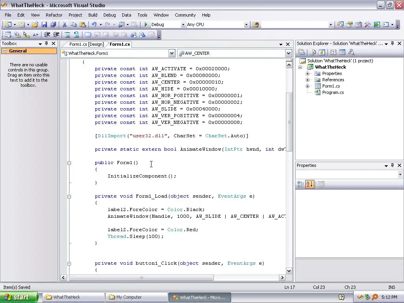This screenshot has width=404, height=303.
Task: Open the Debug menu
Action: pos(110,15)
